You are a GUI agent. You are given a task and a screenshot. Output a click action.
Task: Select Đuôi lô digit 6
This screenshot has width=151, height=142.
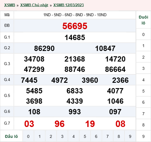(x=143, y=102)
